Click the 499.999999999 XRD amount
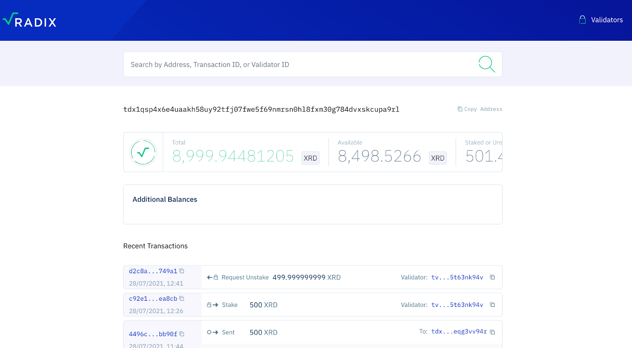 (x=307, y=278)
